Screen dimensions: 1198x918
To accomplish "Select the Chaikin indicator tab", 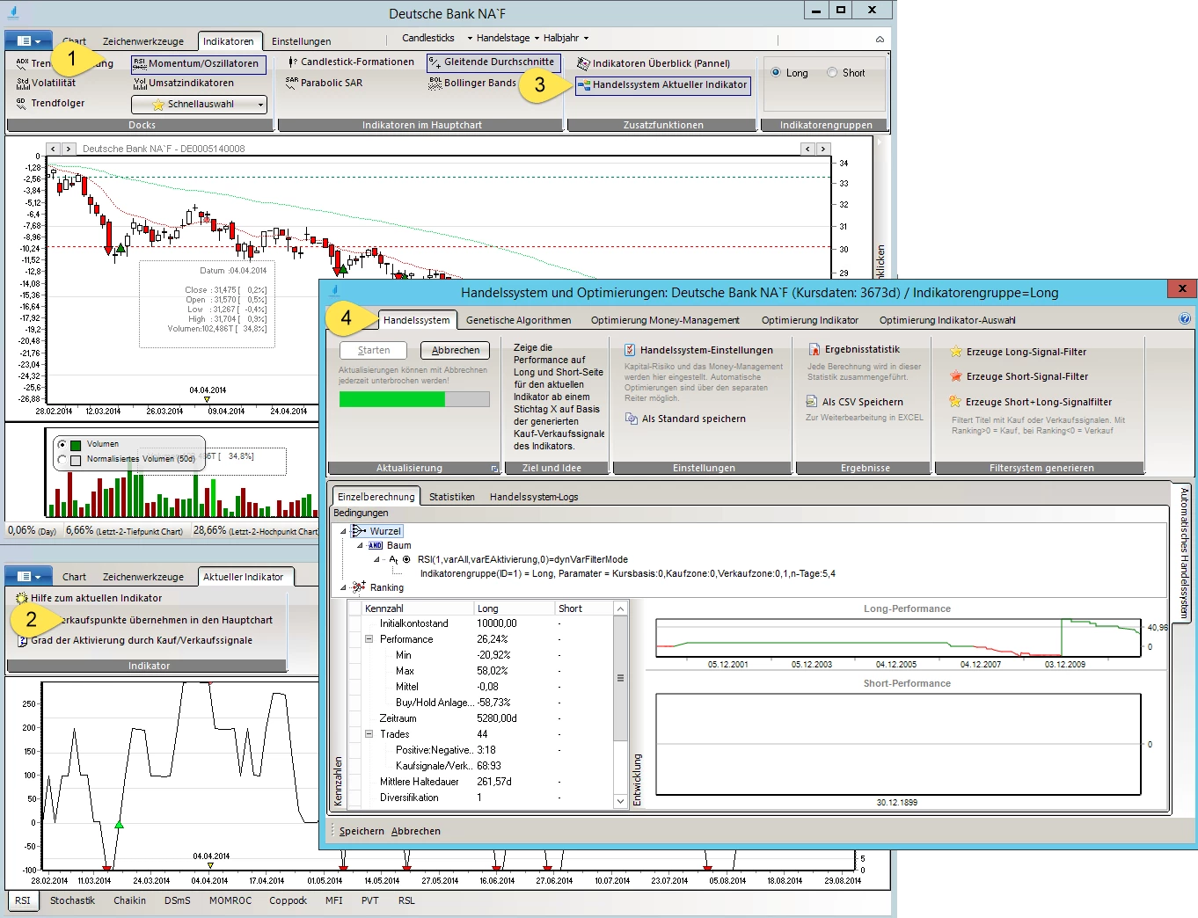I will [x=129, y=900].
